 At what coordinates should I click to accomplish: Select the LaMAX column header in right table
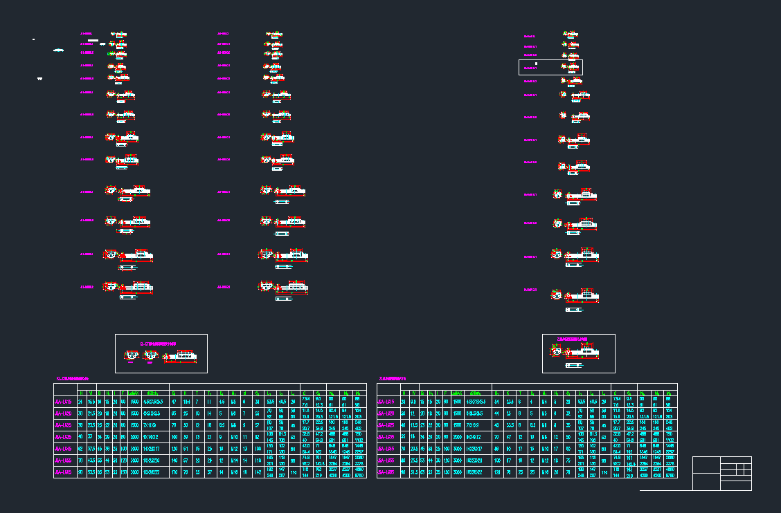456,393
